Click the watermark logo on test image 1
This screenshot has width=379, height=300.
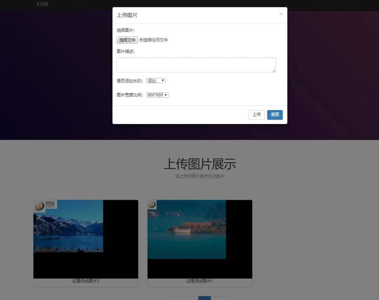[152, 204]
